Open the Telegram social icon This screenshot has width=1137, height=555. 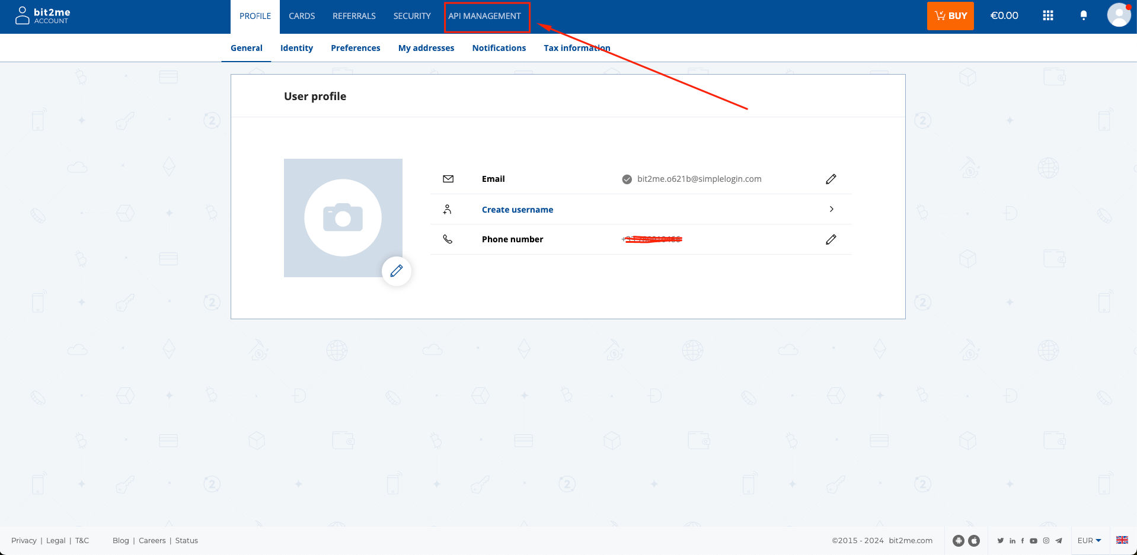(1059, 541)
